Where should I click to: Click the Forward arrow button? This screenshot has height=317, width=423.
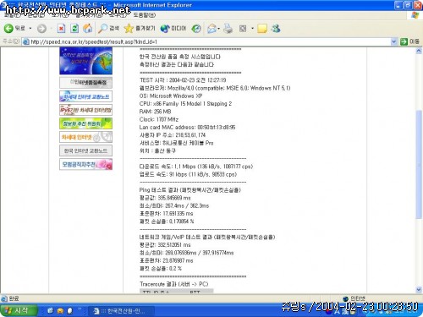pos(41,28)
